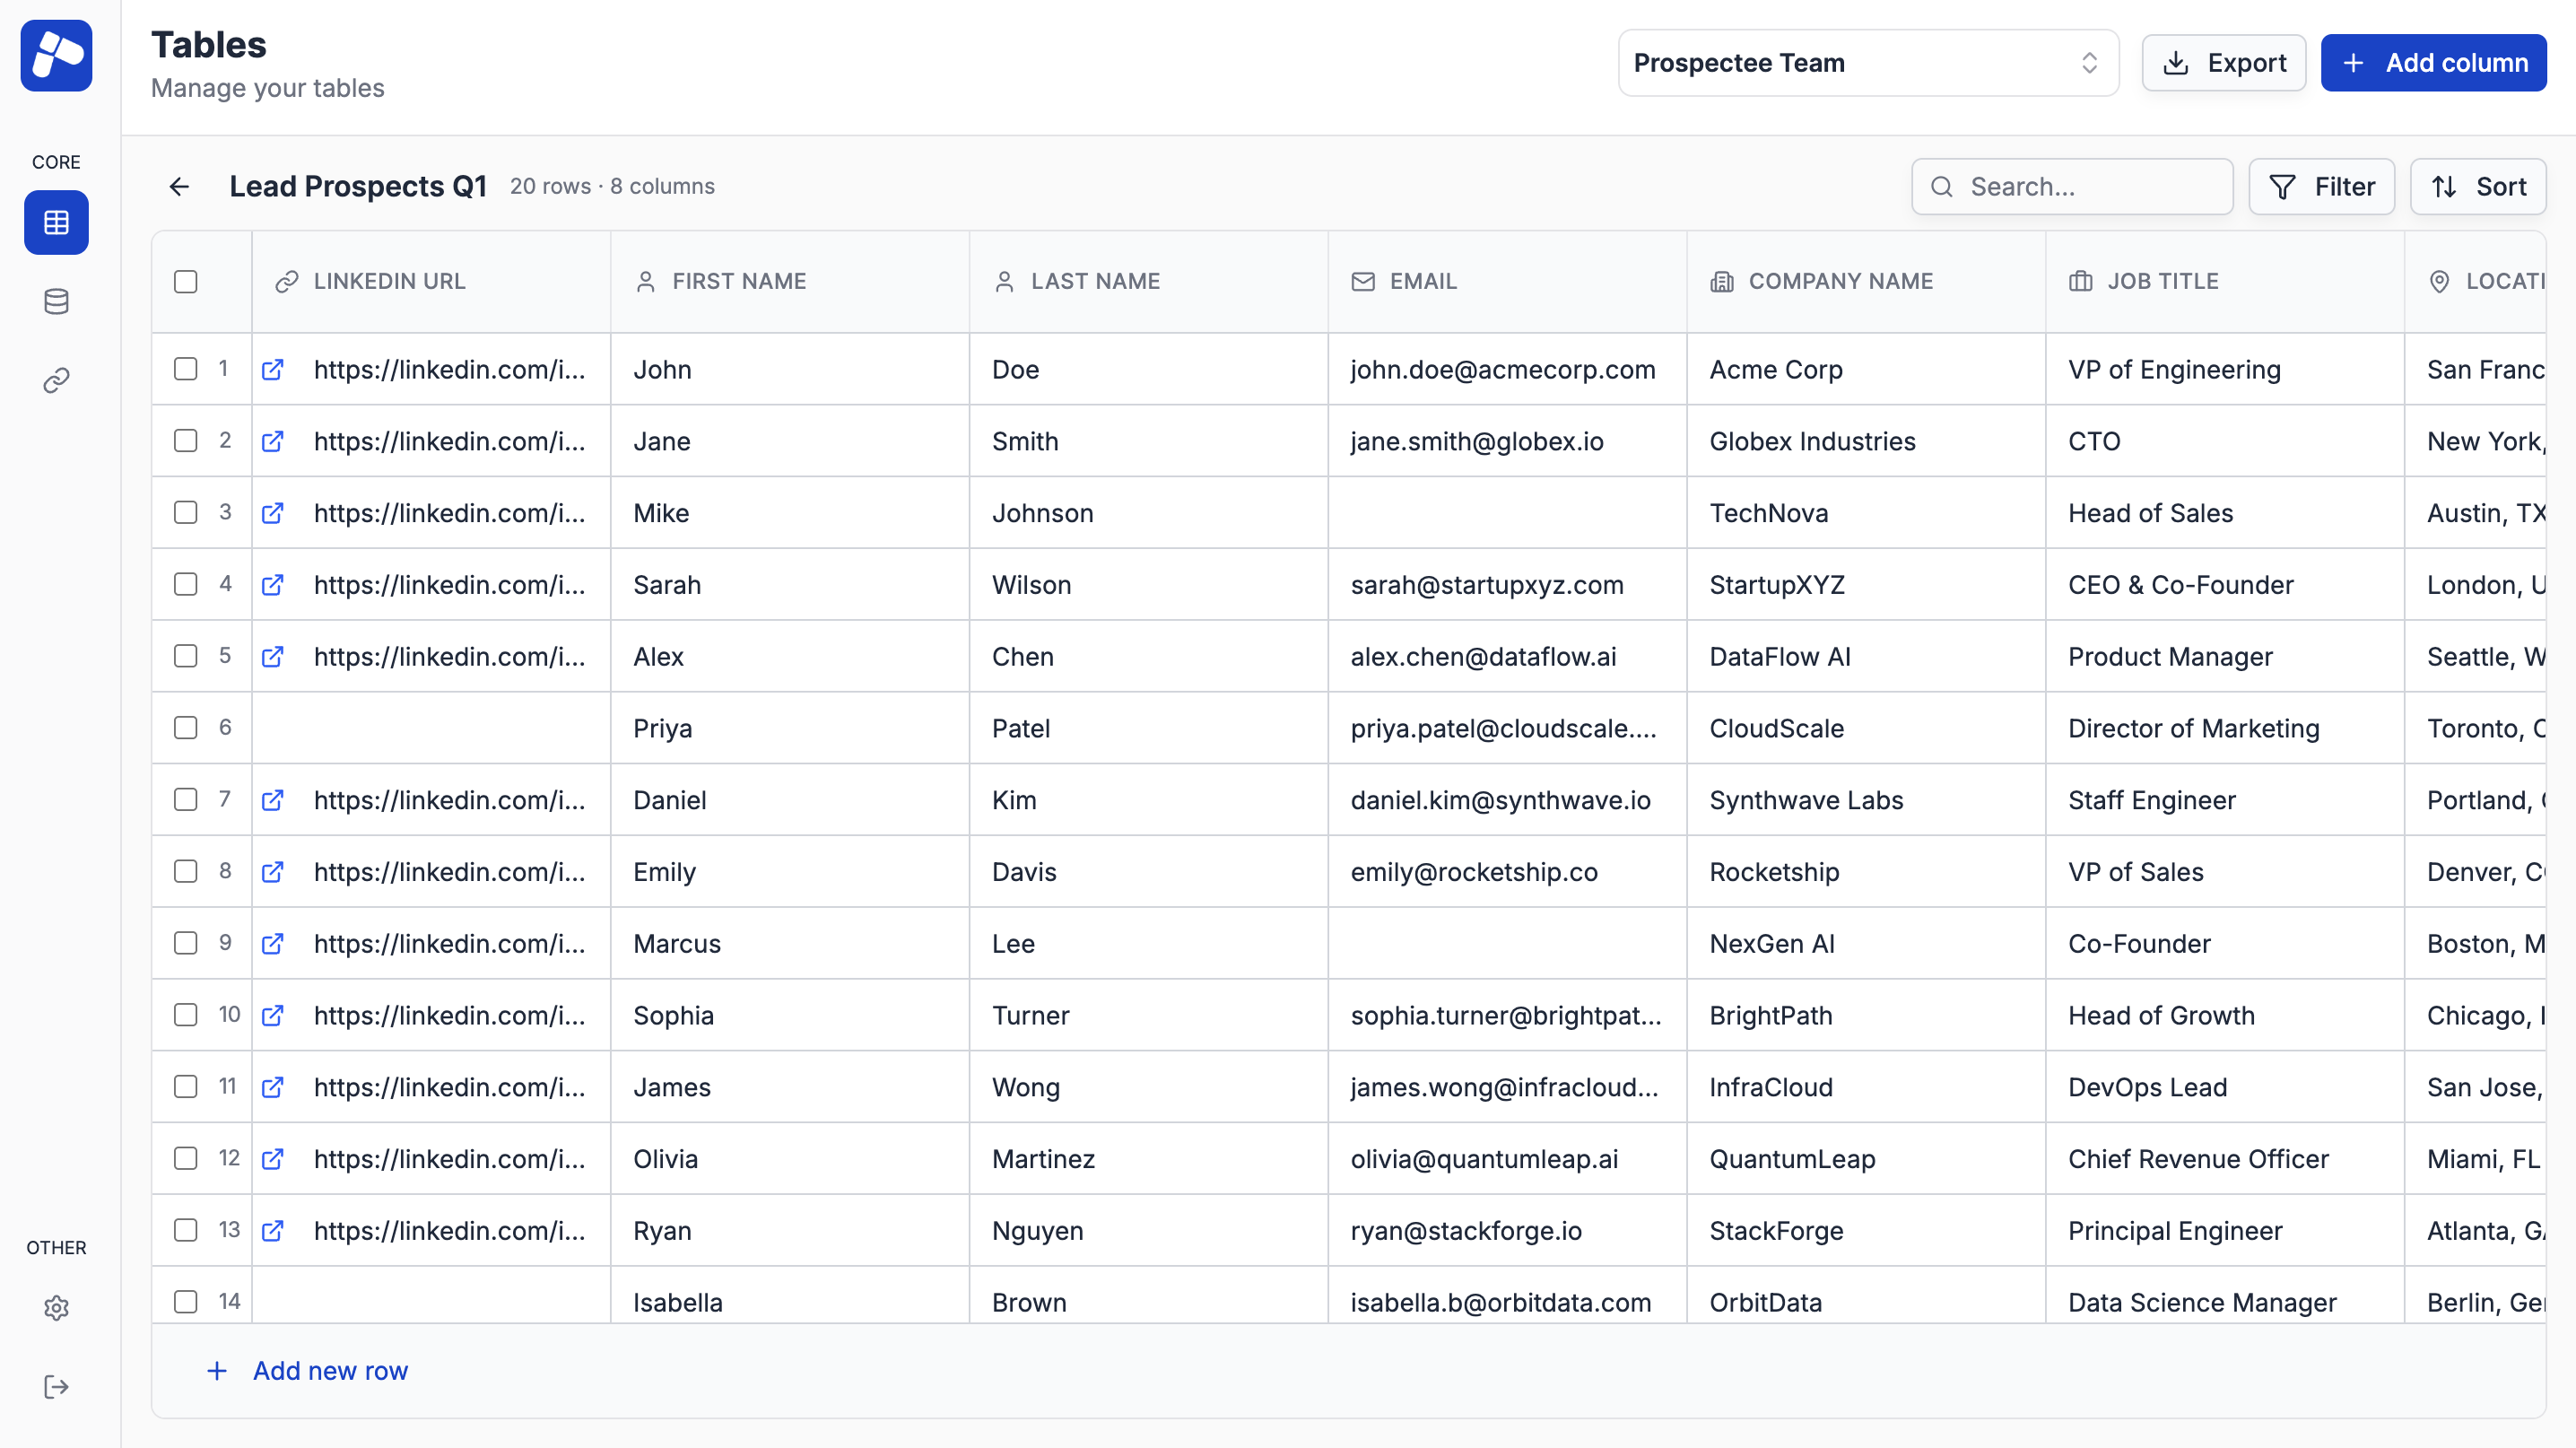Select the checkbox on Jane Smith's row

[x=185, y=440]
